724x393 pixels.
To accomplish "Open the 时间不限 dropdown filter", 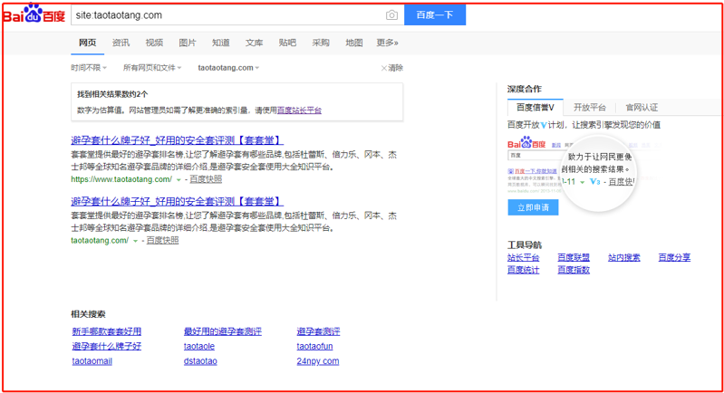I will point(89,68).
